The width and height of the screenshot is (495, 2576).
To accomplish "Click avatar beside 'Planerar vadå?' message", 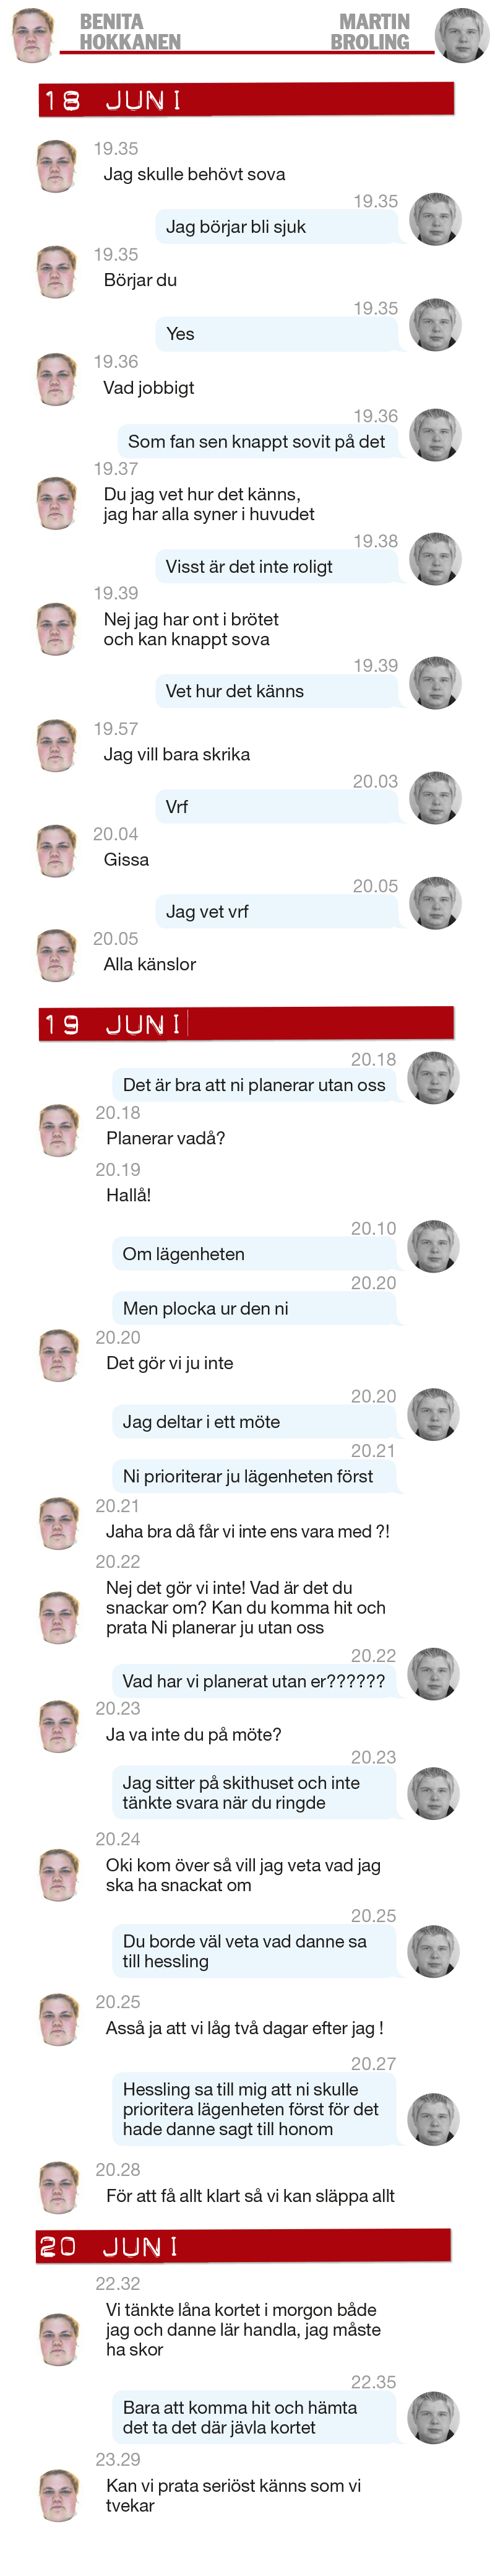I will [x=59, y=1130].
